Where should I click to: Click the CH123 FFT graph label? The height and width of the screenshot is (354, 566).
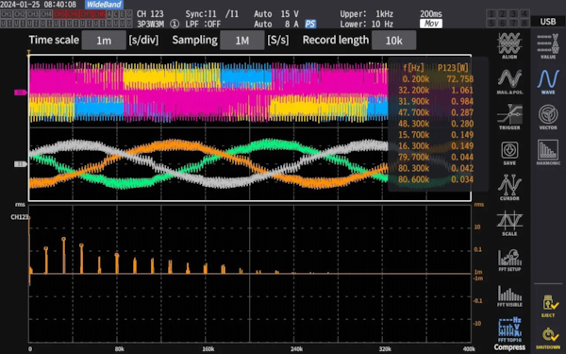click(20, 217)
